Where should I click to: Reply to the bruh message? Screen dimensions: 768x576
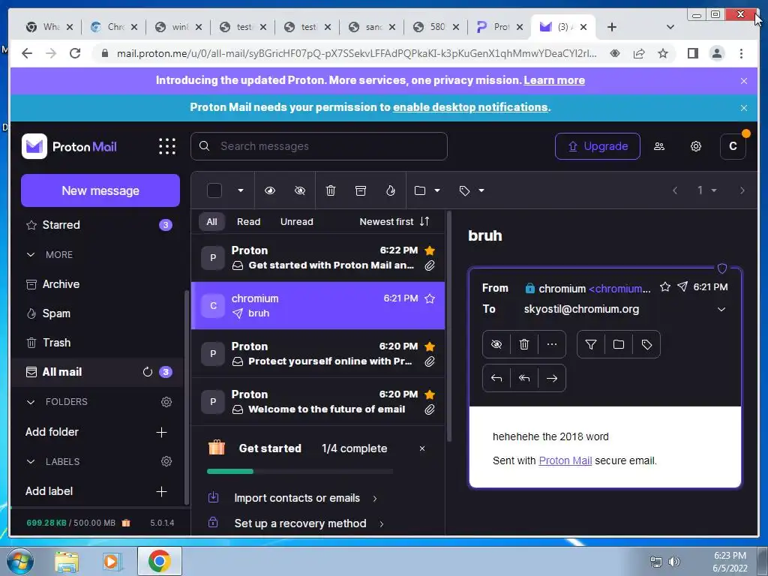tap(496, 378)
